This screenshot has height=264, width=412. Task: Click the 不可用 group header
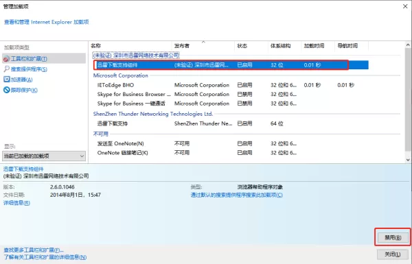(101, 134)
